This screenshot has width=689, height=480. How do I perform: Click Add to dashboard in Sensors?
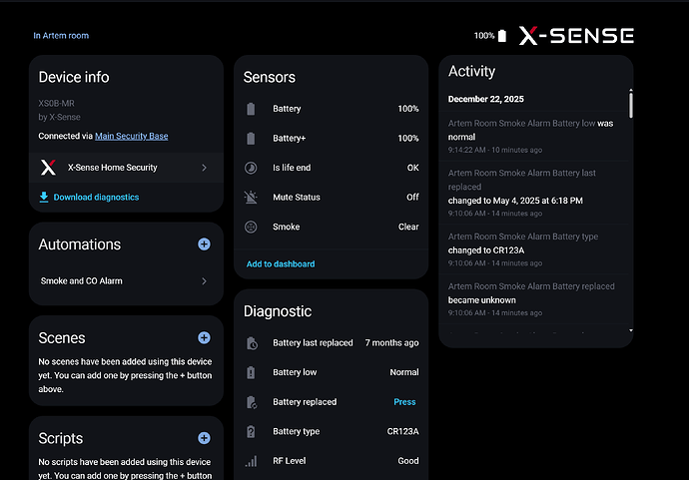[x=281, y=264]
